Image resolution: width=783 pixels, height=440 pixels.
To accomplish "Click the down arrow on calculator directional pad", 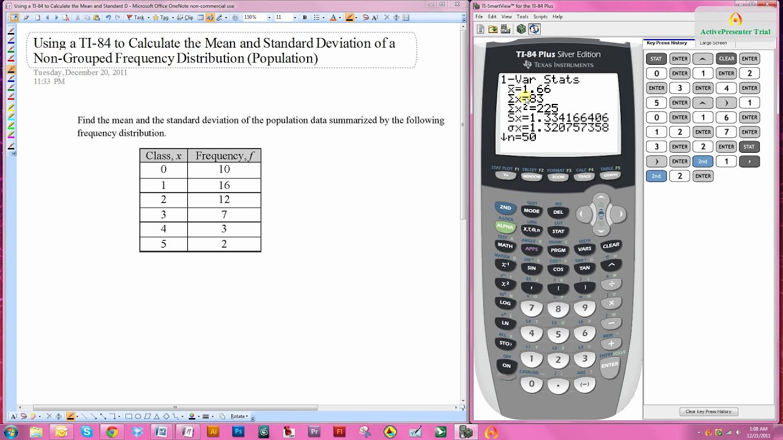I will 601,230.
